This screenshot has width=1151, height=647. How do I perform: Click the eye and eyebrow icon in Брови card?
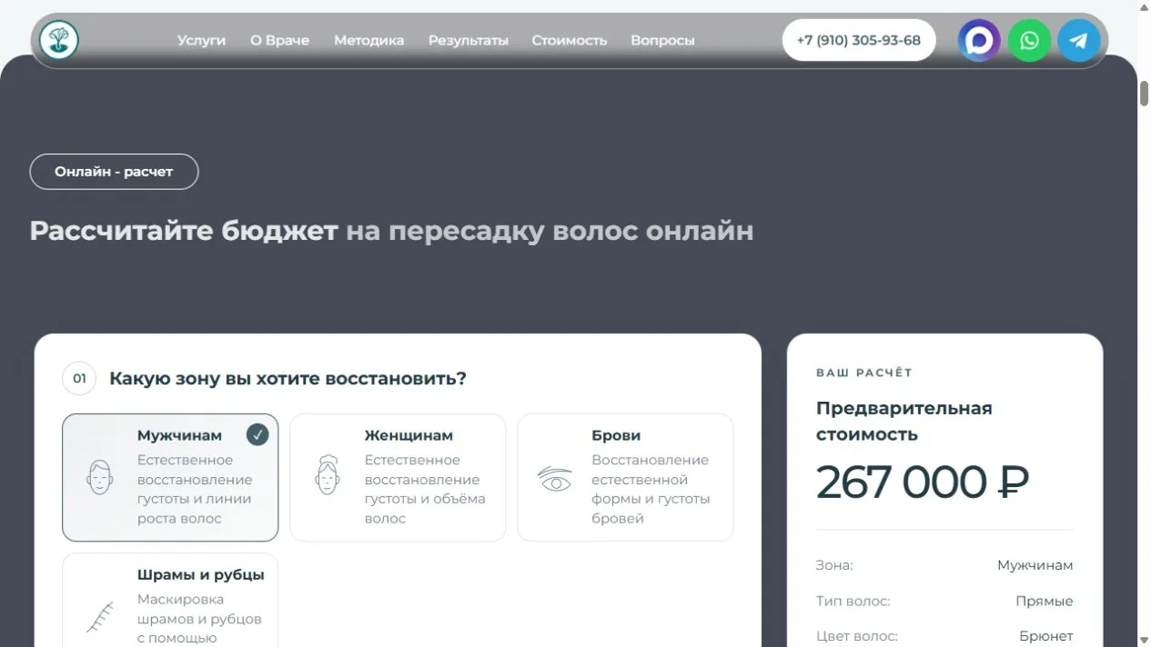pyautogui.click(x=554, y=479)
